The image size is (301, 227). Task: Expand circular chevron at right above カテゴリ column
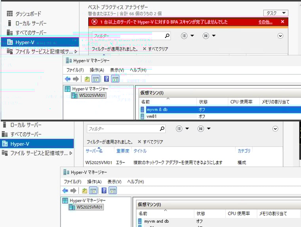click(275, 129)
